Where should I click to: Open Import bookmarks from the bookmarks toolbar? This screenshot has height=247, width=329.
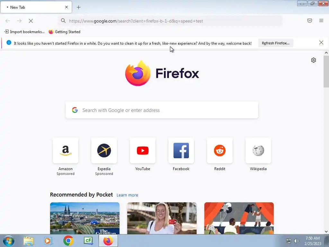click(x=24, y=32)
